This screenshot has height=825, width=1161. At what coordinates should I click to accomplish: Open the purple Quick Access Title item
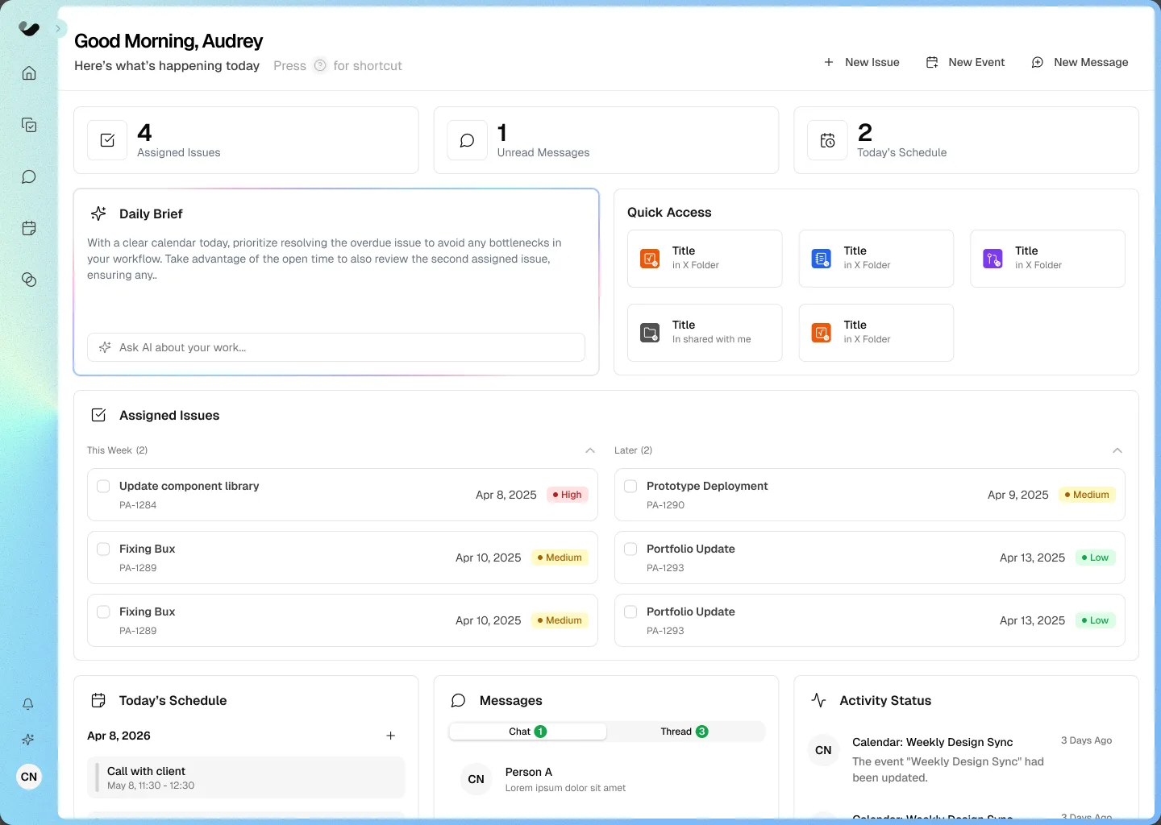1047,259
